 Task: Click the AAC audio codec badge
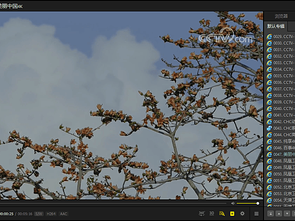point(64,214)
